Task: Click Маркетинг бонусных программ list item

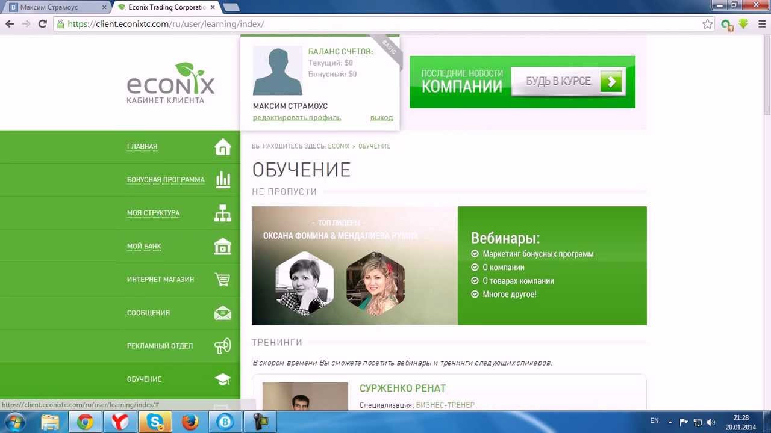Action: pos(538,254)
